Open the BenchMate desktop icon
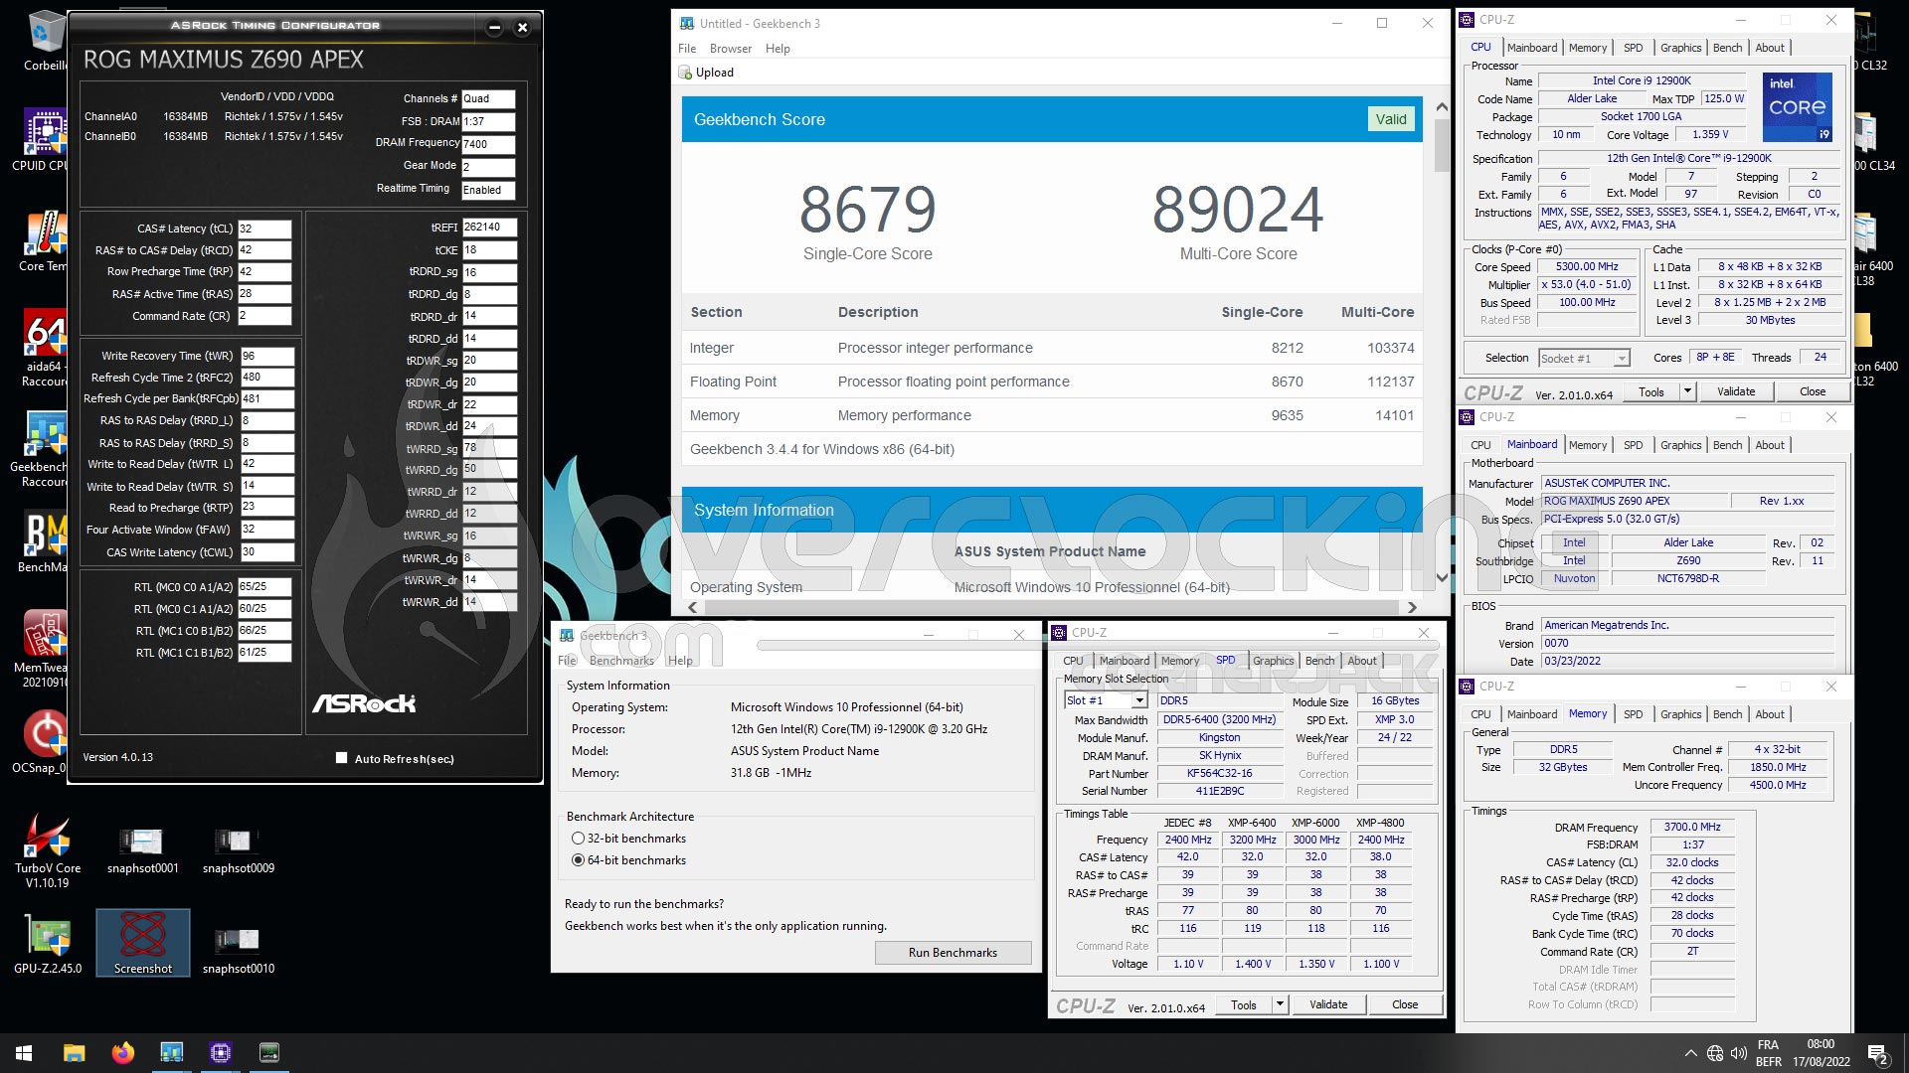The height and width of the screenshot is (1073, 1909). (x=46, y=543)
